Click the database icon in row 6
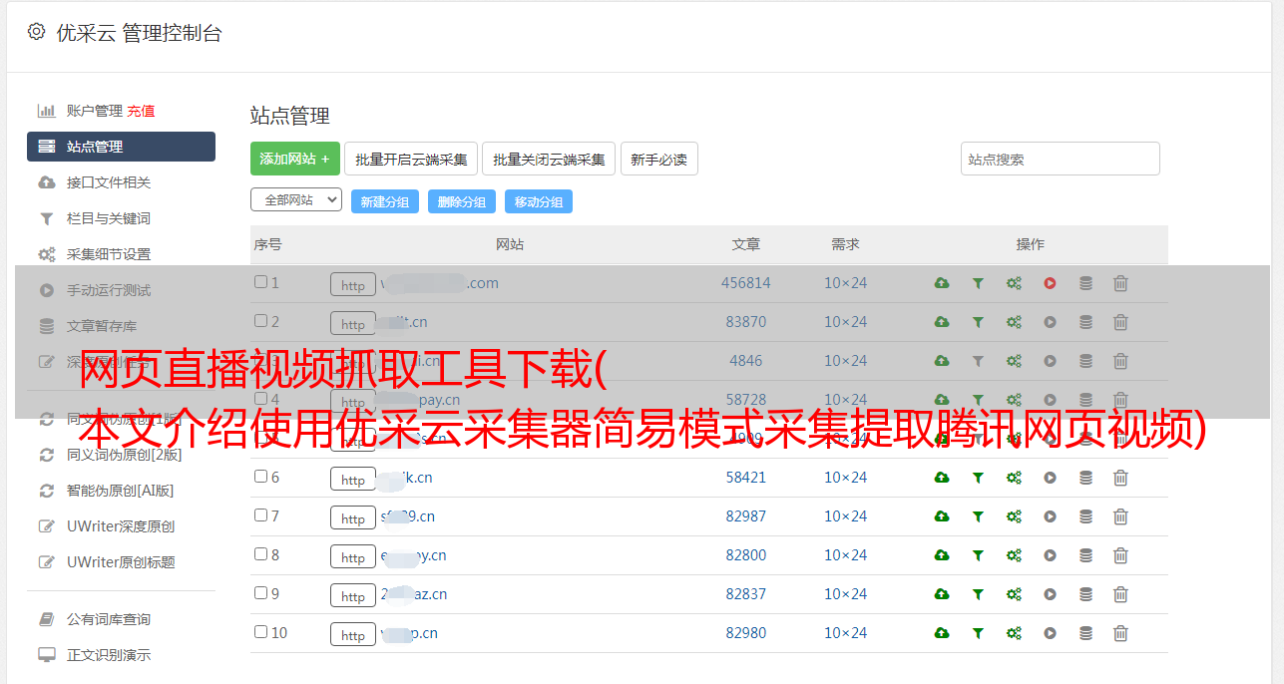Viewport: 1284px width, 684px height. [x=1085, y=478]
